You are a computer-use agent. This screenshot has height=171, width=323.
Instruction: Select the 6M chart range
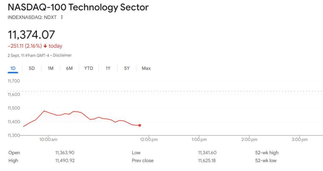click(69, 68)
